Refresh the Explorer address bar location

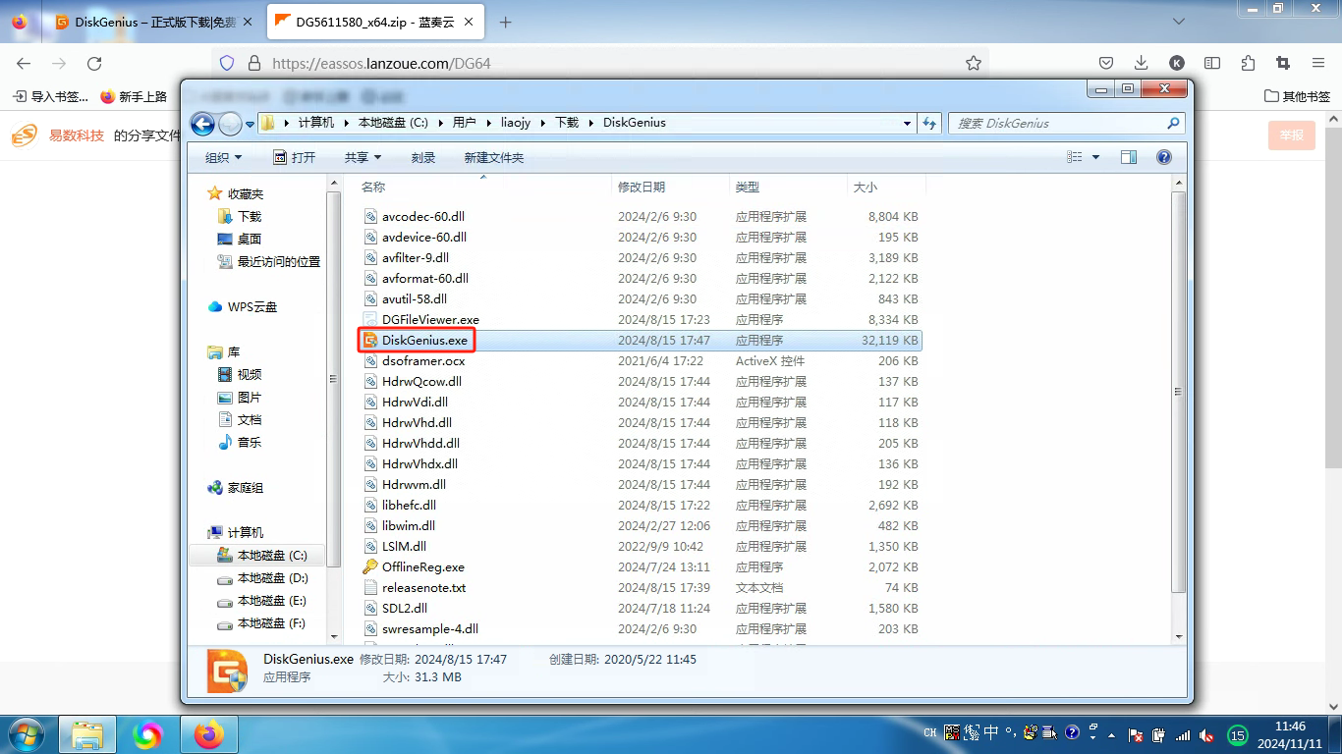click(929, 124)
